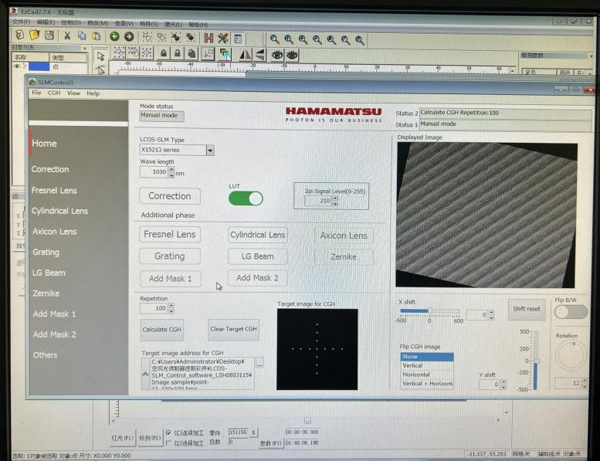
Task: Click the Repetition value input field
Action: tap(152, 308)
